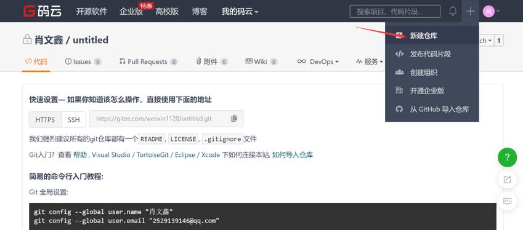This screenshot has height=230, width=523.
Task: Switch clone address to SSH
Action: (x=74, y=120)
